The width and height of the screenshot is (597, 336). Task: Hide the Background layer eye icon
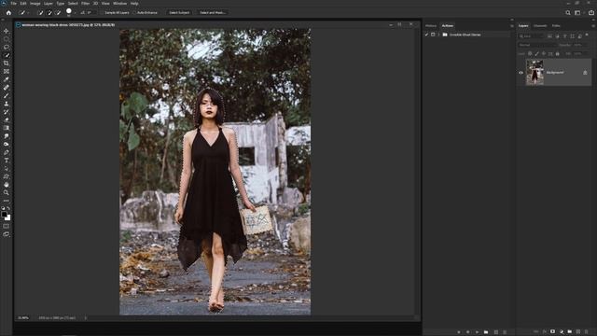click(521, 73)
